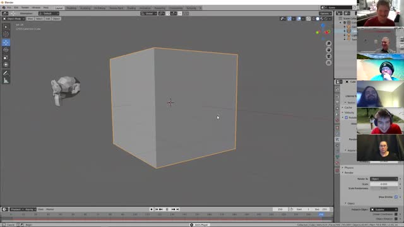Click the current frame number field
The height and width of the screenshot is (227, 404).
[x=280, y=209]
